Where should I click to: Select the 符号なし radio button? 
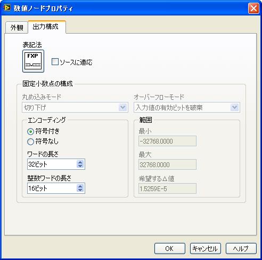coord(30,141)
